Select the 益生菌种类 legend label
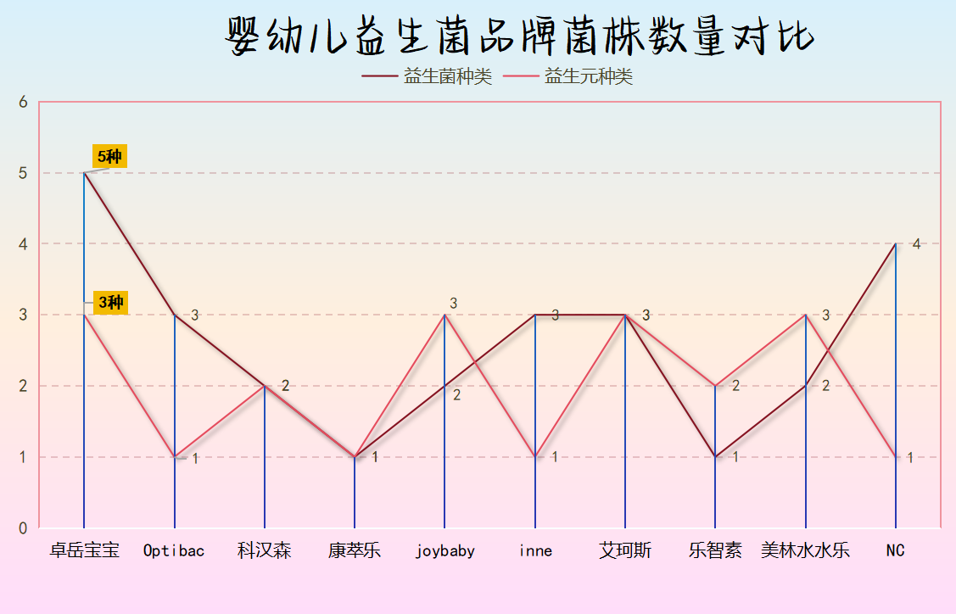This screenshot has width=956, height=614. click(x=448, y=76)
